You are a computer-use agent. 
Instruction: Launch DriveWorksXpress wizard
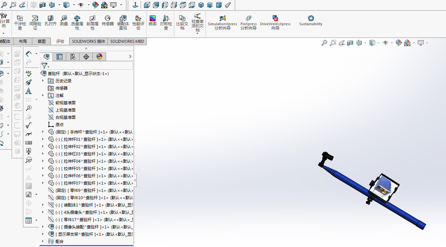(275, 22)
